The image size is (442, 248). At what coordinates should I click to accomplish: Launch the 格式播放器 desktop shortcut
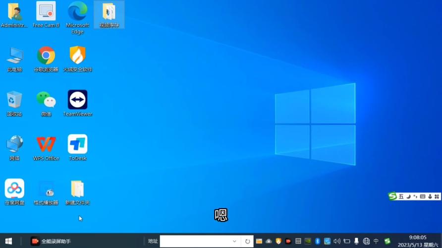46,193
